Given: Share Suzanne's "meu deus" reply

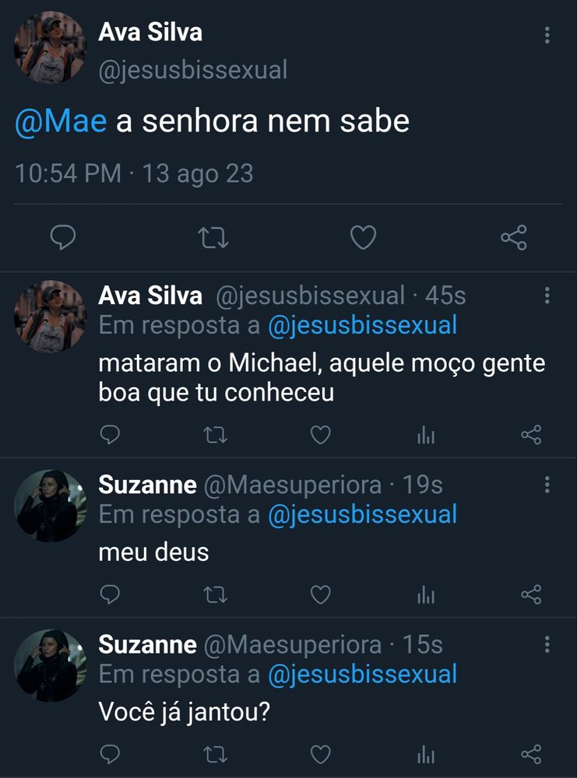Looking at the screenshot, I should click(x=530, y=595).
